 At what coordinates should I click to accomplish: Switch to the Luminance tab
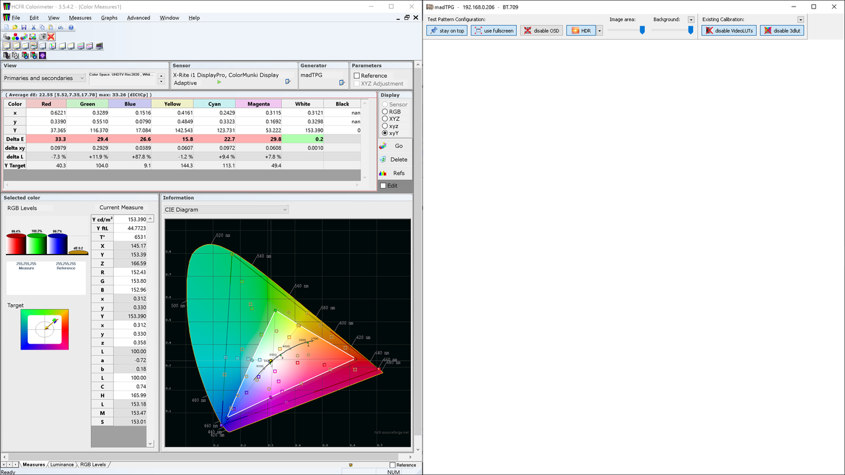[x=62, y=464]
